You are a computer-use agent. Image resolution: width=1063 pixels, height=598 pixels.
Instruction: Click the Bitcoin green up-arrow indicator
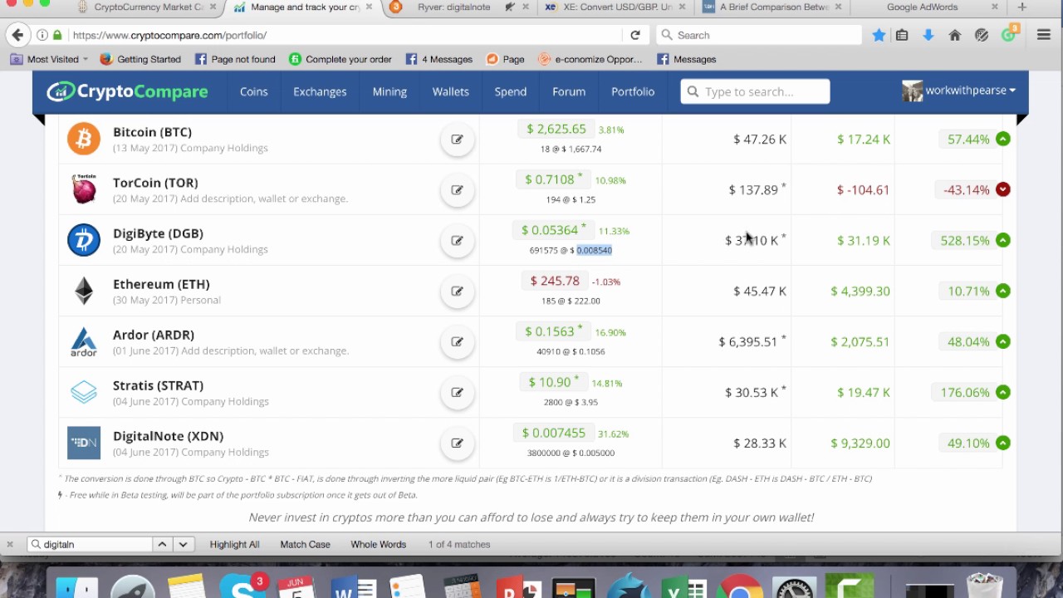(x=1003, y=139)
